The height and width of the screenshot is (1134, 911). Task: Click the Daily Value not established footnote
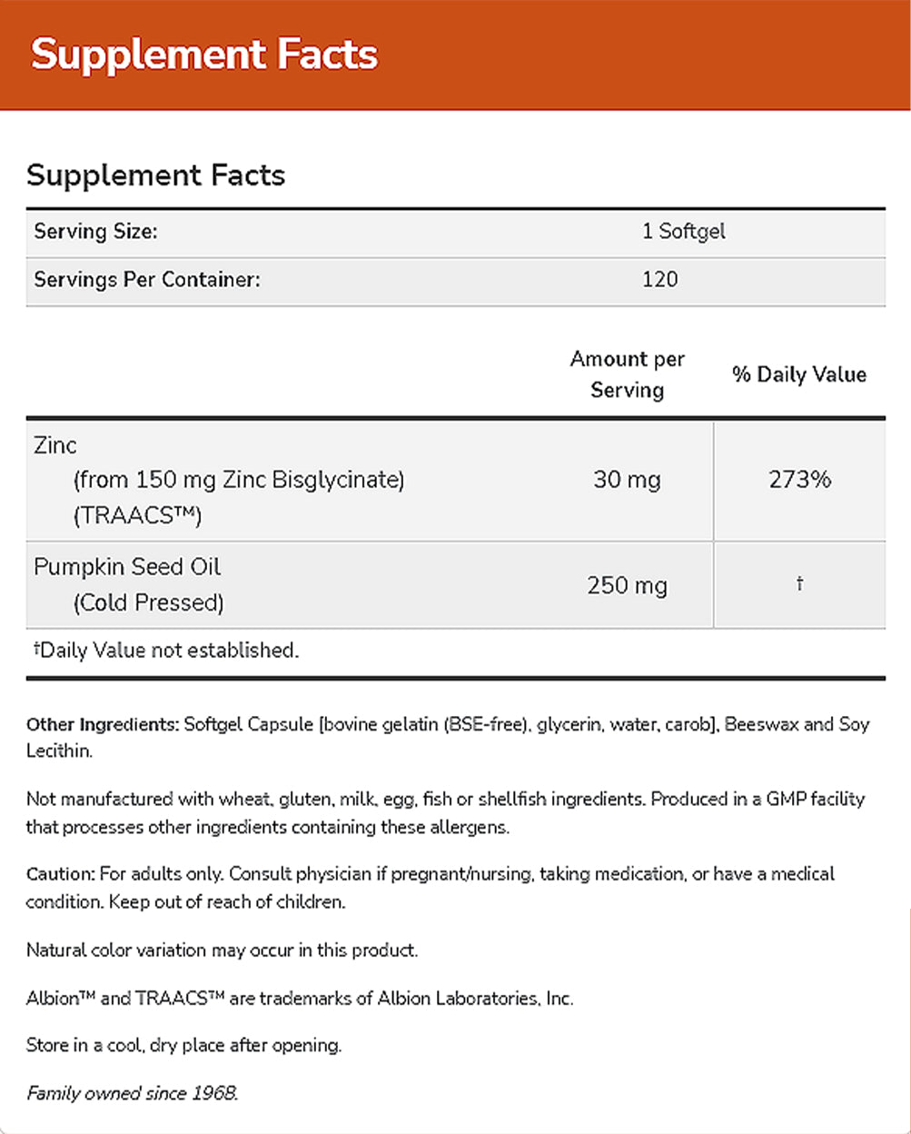pos(165,651)
